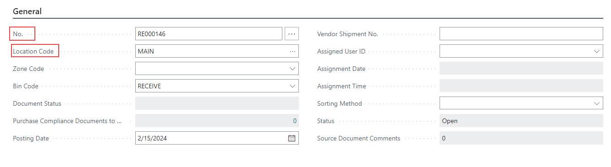611x167 pixels.
Task: Click the Bin Code field showing RECEIVE
Action: point(217,86)
